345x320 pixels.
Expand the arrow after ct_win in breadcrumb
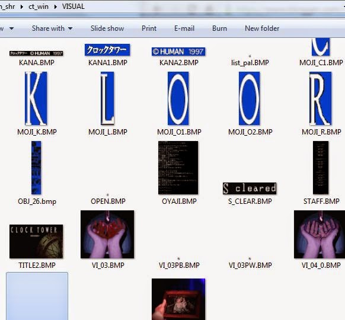tap(56, 7)
